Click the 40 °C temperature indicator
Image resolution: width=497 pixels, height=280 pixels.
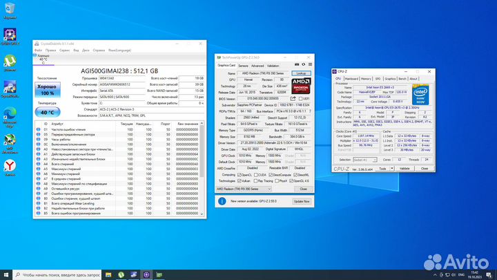pyautogui.click(x=48, y=113)
